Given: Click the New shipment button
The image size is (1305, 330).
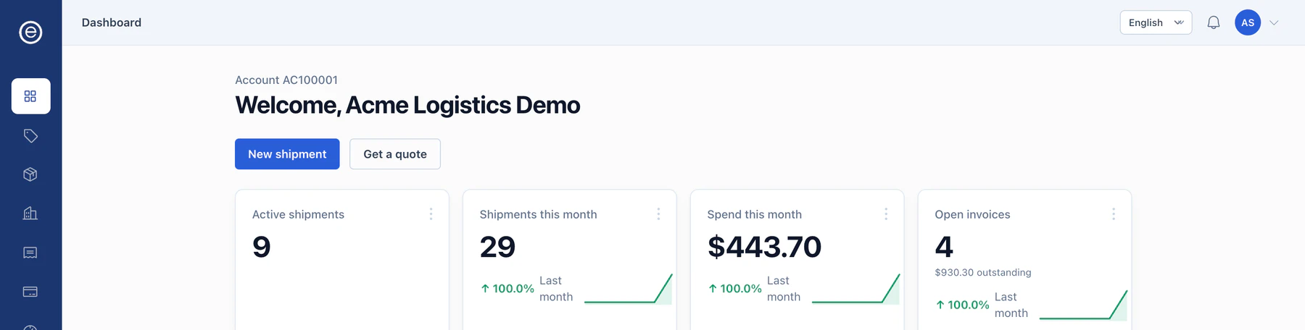Looking at the screenshot, I should click(x=287, y=154).
